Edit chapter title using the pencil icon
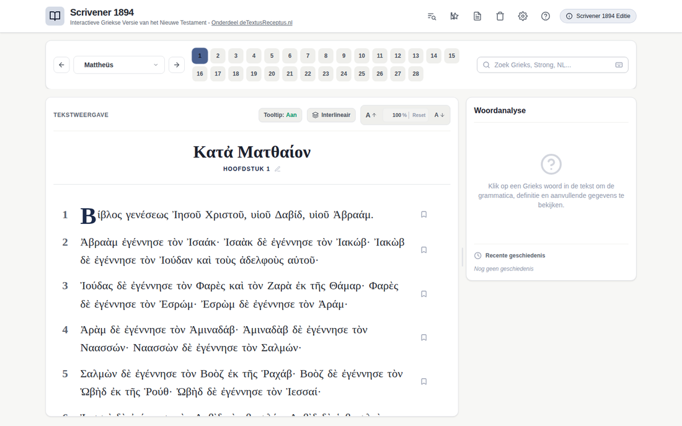This screenshot has height=426, width=682. coord(278,169)
